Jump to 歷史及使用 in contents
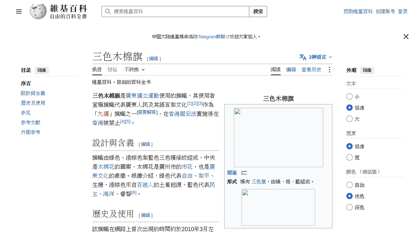Screen dimensions: 419x235 pos(33,103)
